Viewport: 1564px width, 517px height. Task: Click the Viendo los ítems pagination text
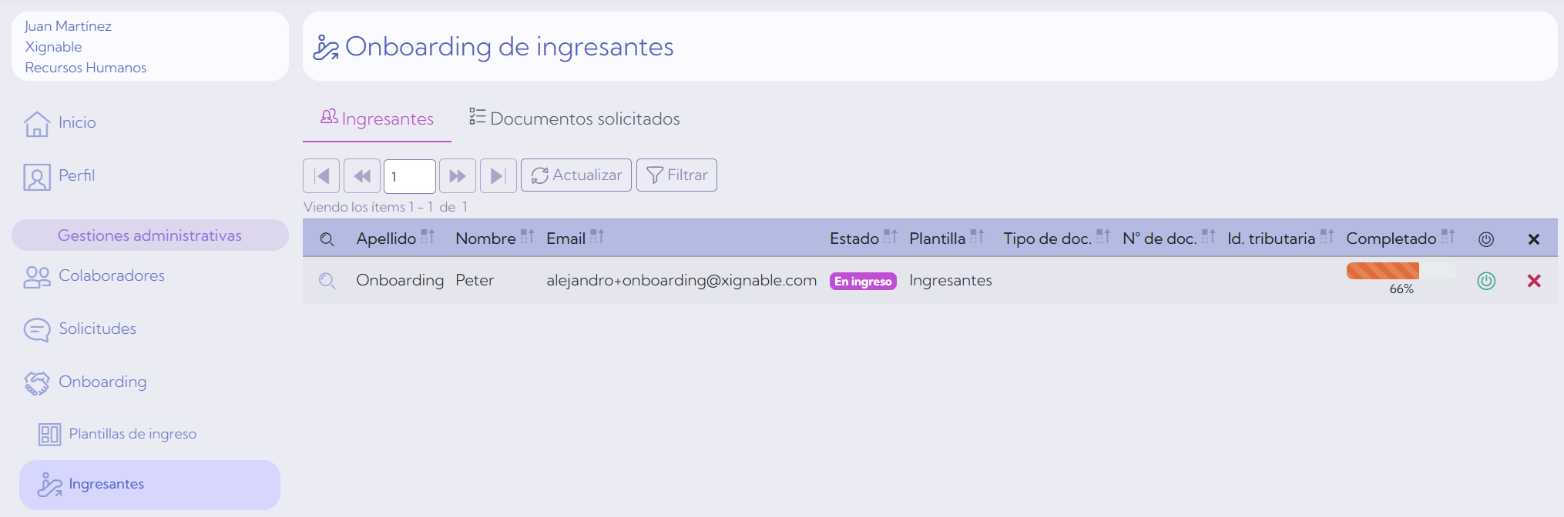click(x=385, y=207)
